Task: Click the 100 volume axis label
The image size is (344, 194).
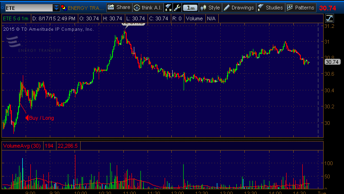Action: pyautogui.click(x=328, y=163)
